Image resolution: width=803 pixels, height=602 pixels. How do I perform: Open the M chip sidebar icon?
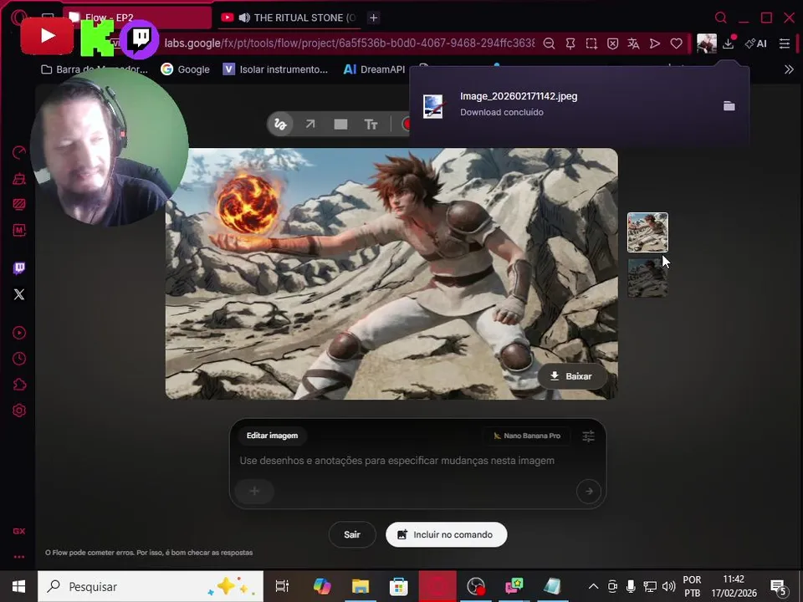pyautogui.click(x=19, y=230)
